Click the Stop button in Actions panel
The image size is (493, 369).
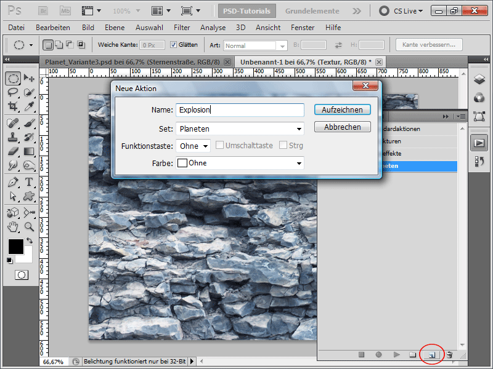361,355
